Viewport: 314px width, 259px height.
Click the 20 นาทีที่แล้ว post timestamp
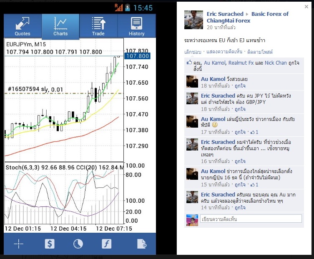221,28
